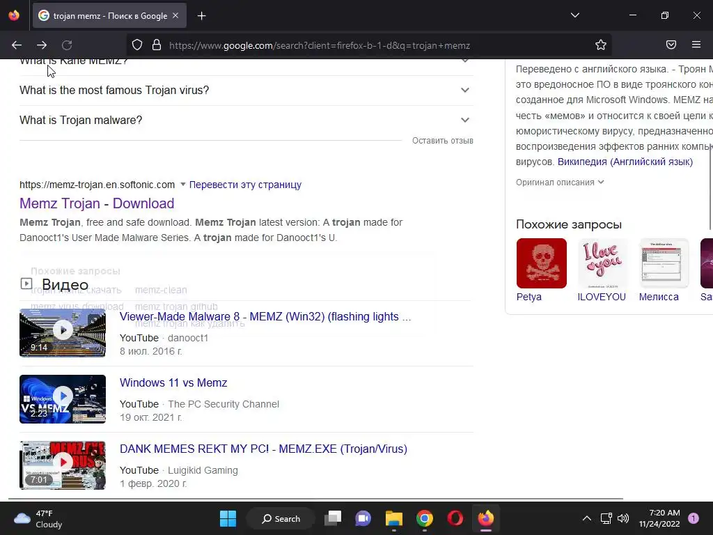The height and width of the screenshot is (535, 713).
Task: Open the Pocket save icon
Action: [x=671, y=45]
